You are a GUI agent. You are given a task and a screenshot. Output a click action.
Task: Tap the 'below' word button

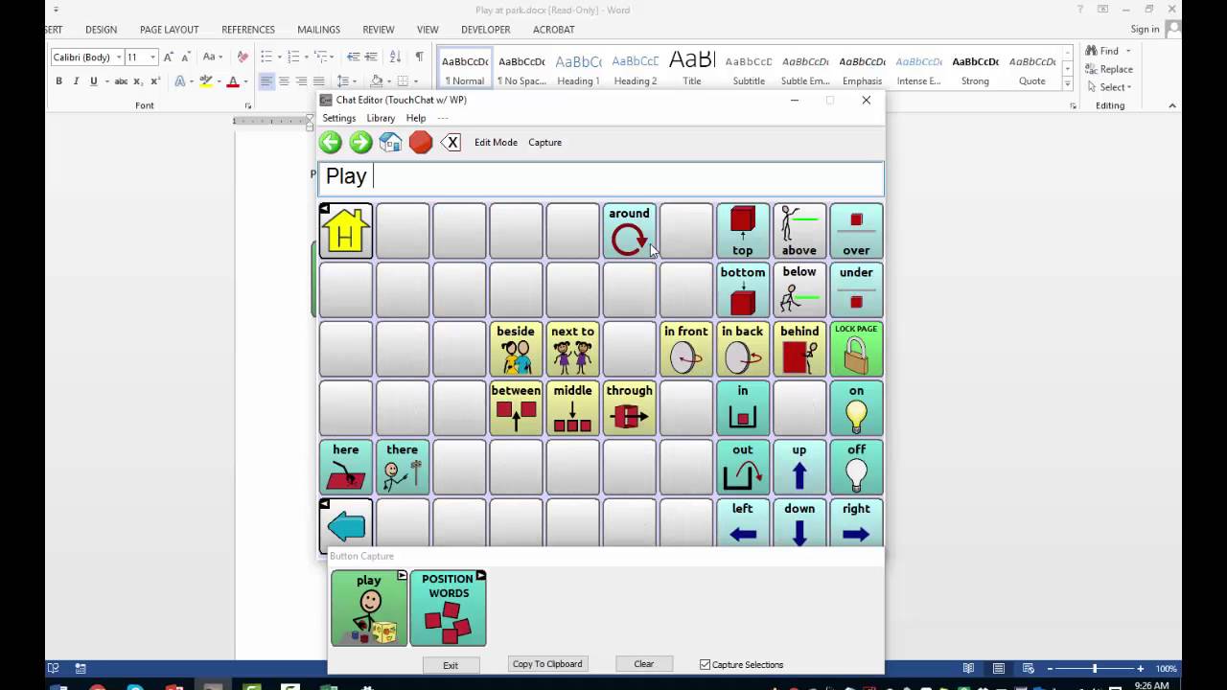[799, 290]
